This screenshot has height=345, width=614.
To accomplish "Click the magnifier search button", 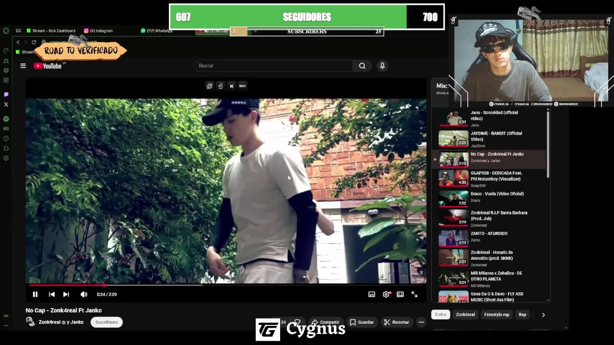I will pos(362,66).
